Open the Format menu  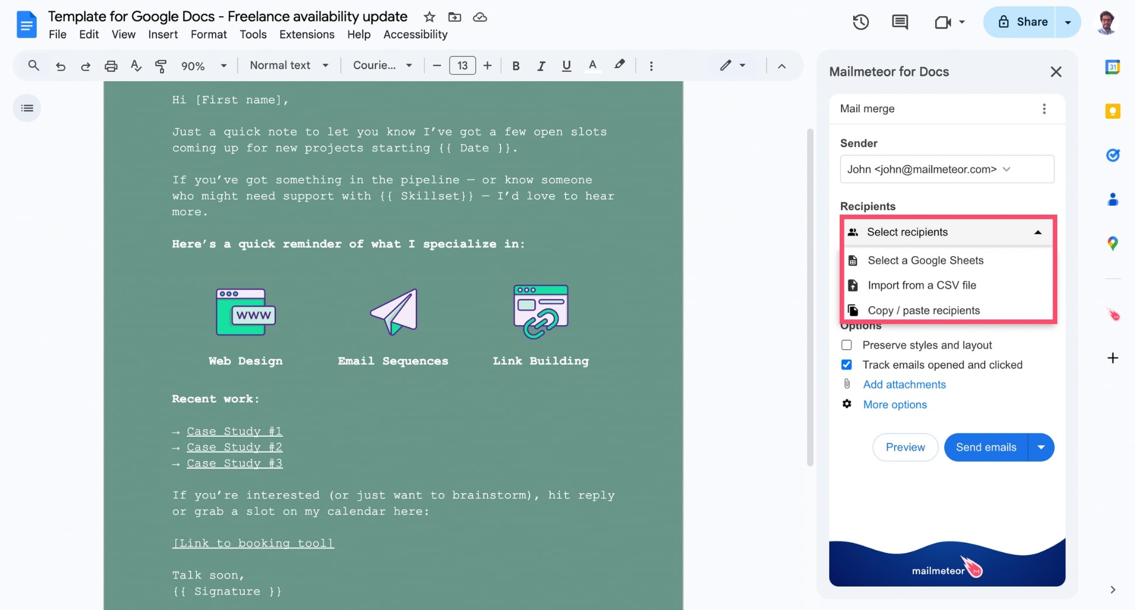point(208,35)
